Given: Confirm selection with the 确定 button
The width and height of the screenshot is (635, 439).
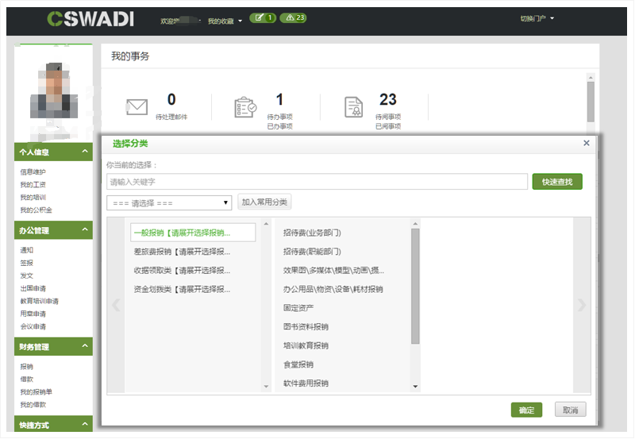Looking at the screenshot, I should coord(526,410).
